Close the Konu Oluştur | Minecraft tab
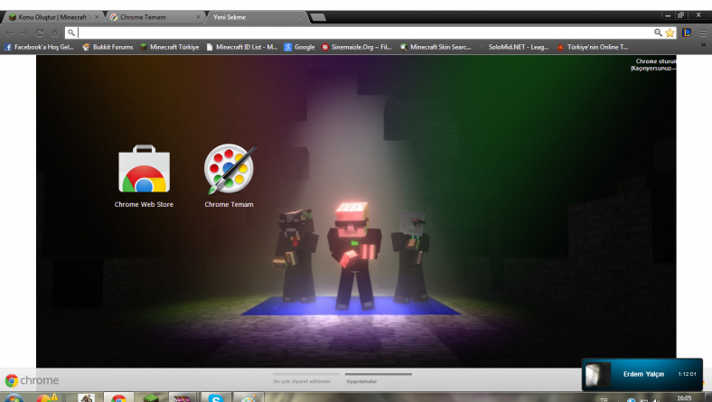 97,17
